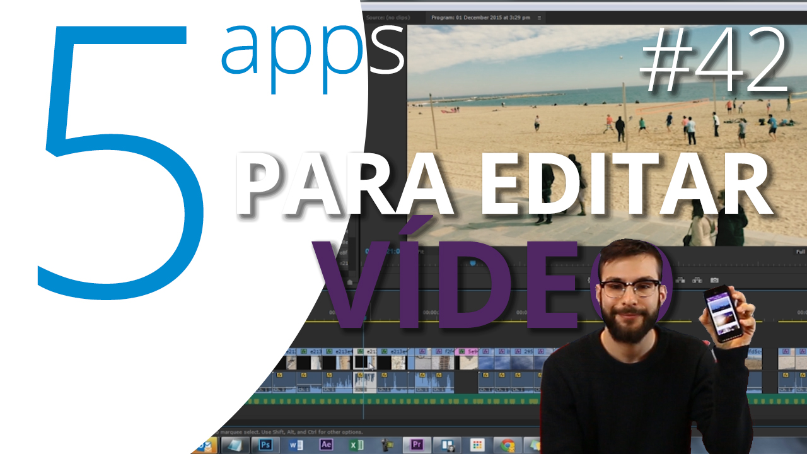This screenshot has width=807, height=454.
Task: Open the Outlook icon in the taskbar
Action: 204,445
